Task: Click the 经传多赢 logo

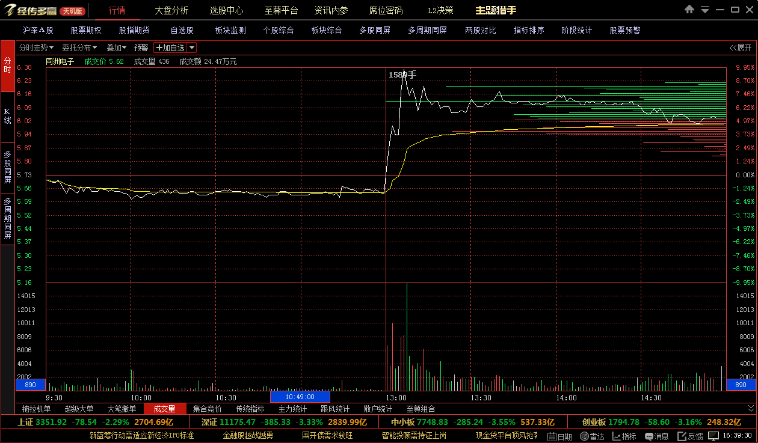Action: 29,10
